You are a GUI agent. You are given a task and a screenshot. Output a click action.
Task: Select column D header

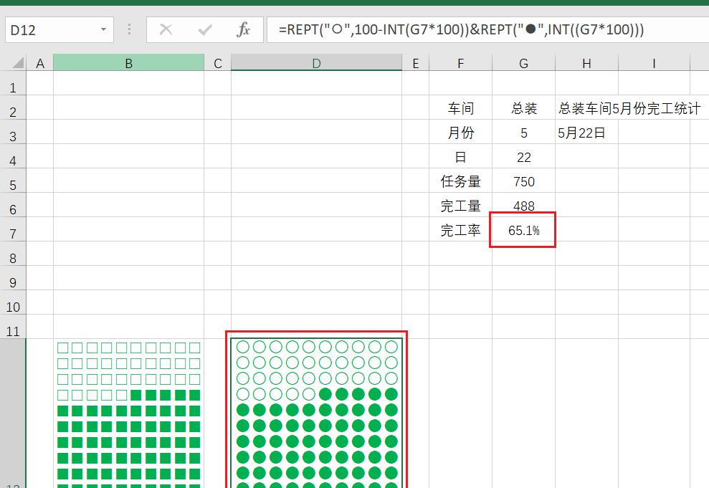[x=316, y=63]
